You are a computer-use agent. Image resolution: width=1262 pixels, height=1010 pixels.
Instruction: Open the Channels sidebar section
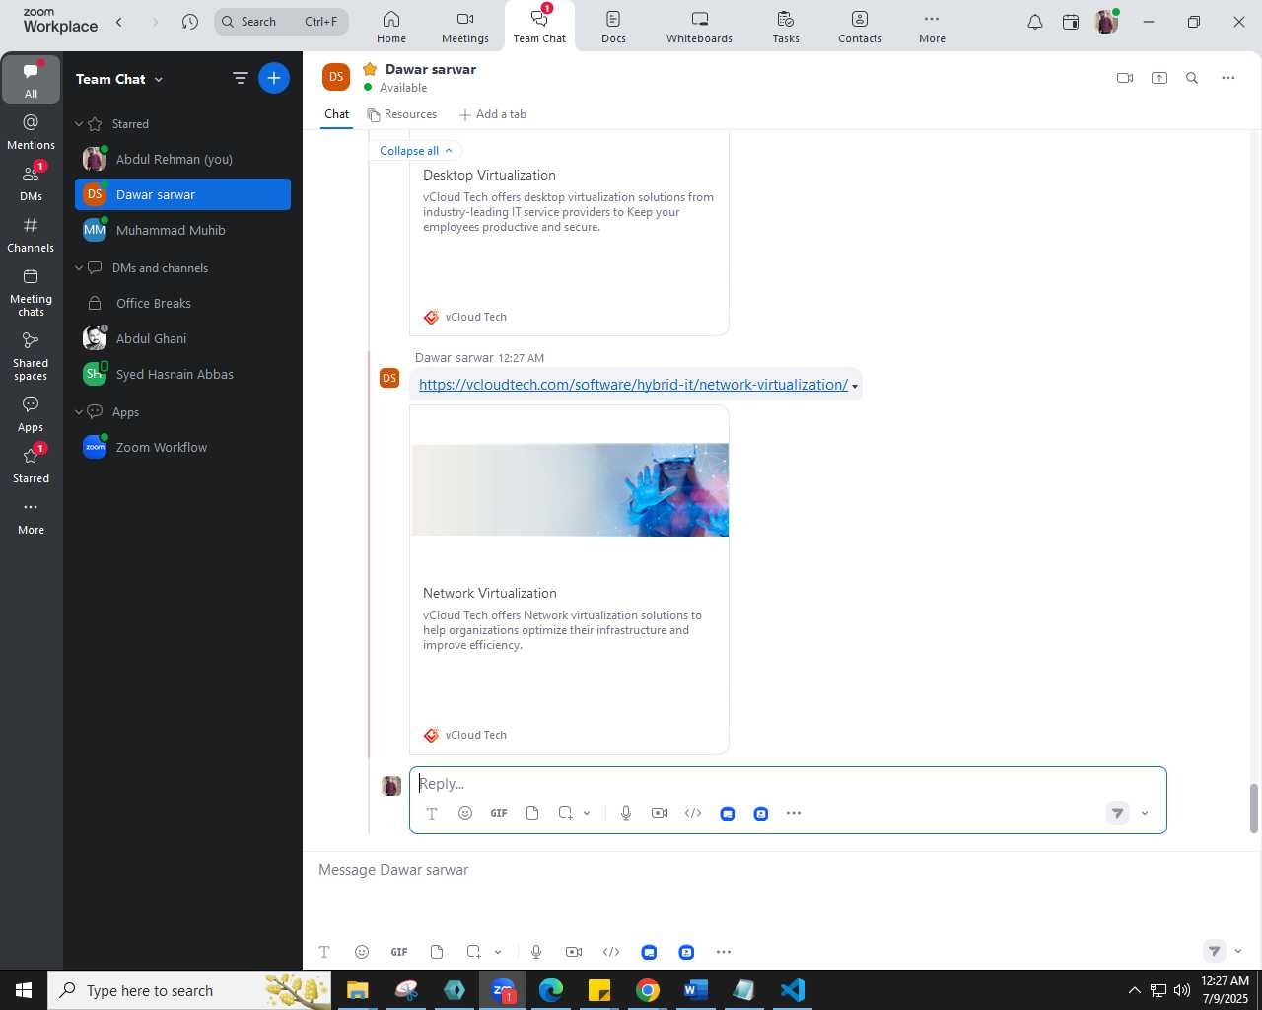(x=31, y=235)
